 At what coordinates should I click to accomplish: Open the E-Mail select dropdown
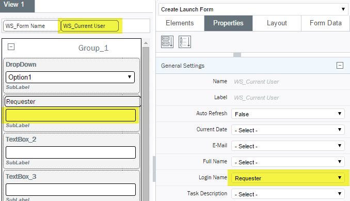pos(288,146)
